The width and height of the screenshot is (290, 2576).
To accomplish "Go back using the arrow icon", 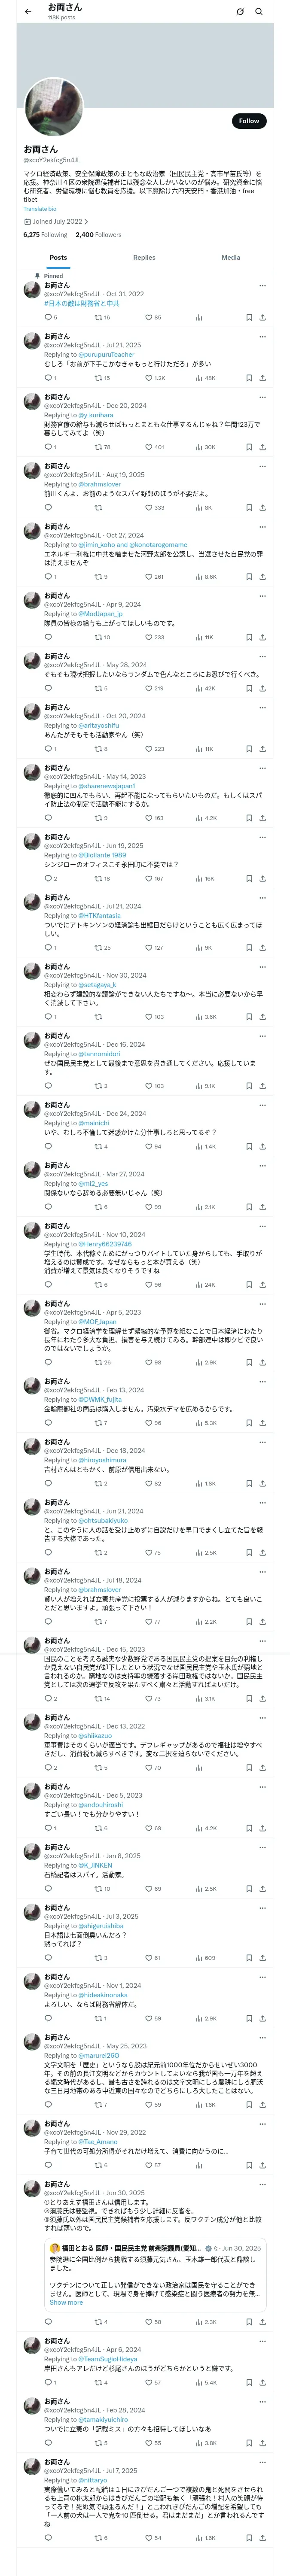I will [28, 12].
